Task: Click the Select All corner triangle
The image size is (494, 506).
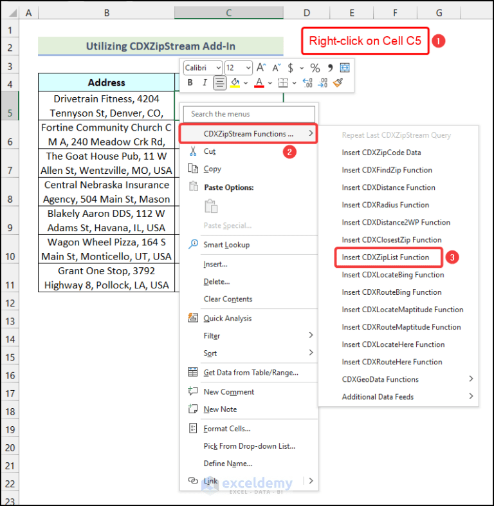Action: coord(12,13)
